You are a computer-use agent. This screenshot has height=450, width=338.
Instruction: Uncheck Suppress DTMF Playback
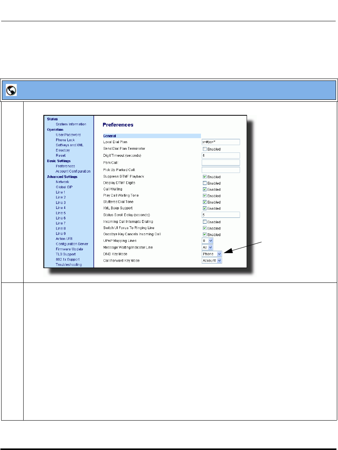coord(205,177)
